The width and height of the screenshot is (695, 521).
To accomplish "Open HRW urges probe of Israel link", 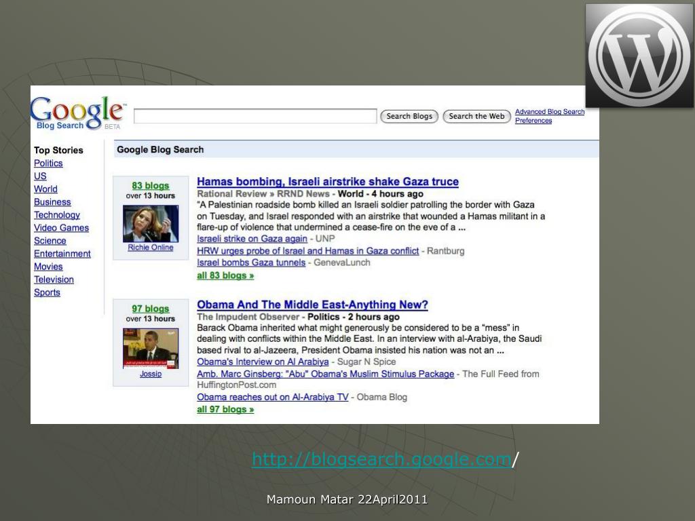I will [x=307, y=251].
